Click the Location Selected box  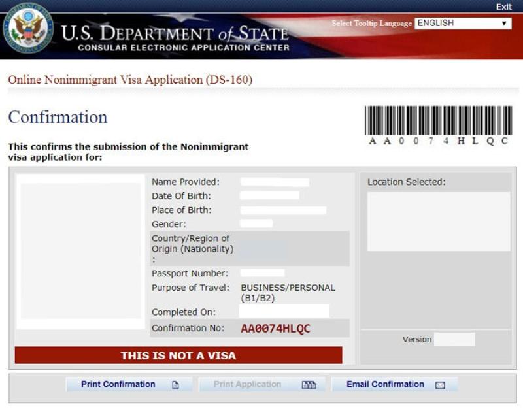coord(439,222)
